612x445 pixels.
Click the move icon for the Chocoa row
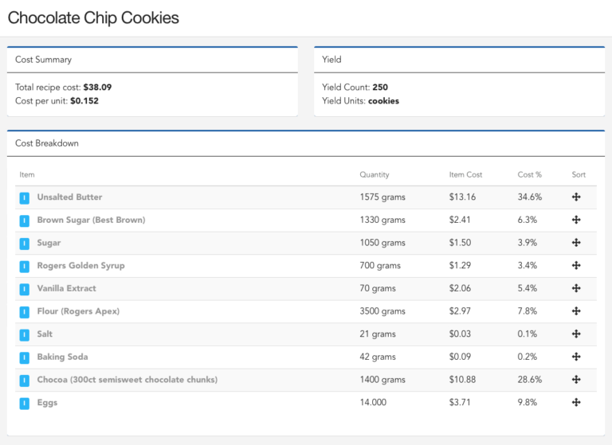[x=576, y=380]
